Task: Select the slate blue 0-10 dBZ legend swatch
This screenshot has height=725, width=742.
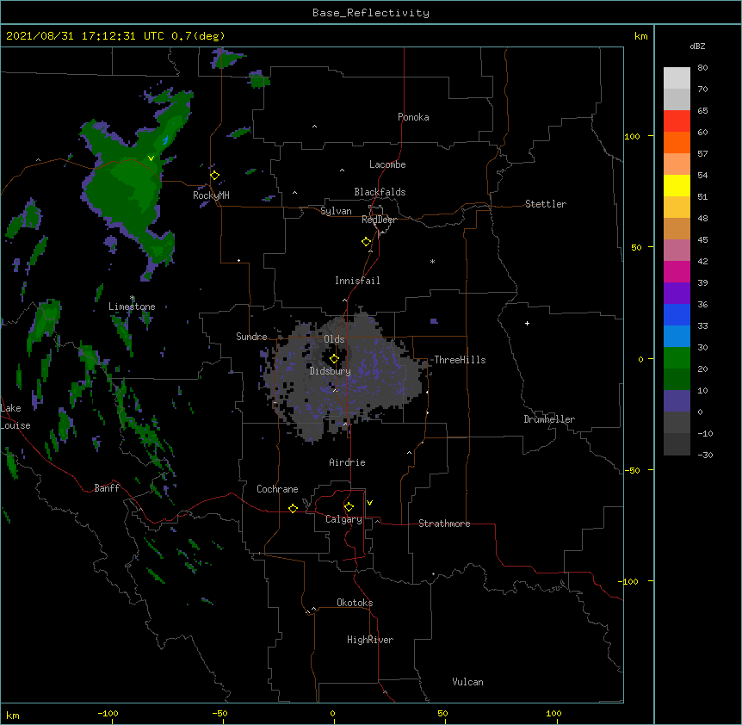Action: coord(677,401)
